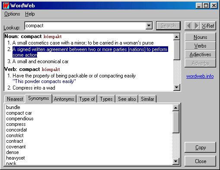Click the X-Ref button
The image size is (220, 170).
click(208, 26)
